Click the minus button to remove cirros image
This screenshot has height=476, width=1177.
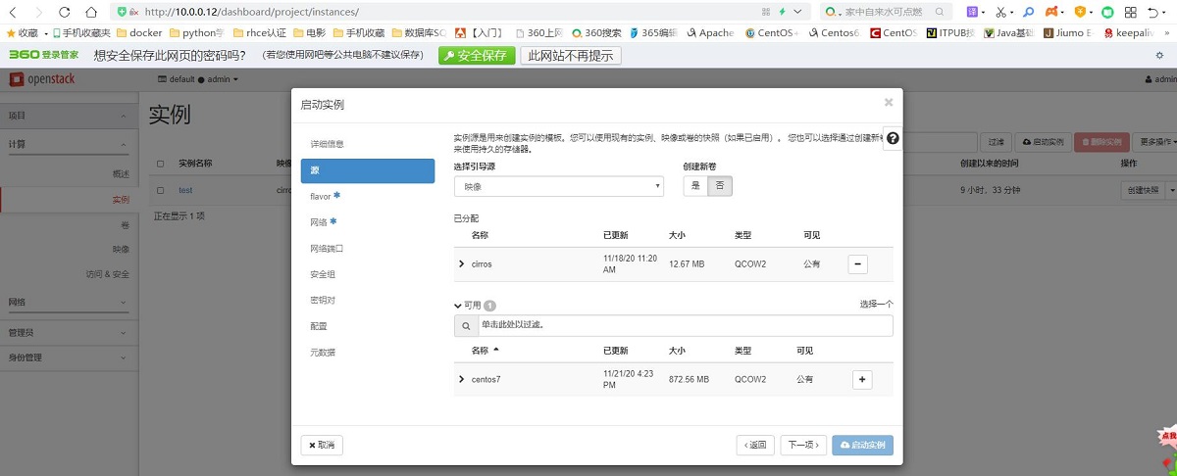click(857, 264)
